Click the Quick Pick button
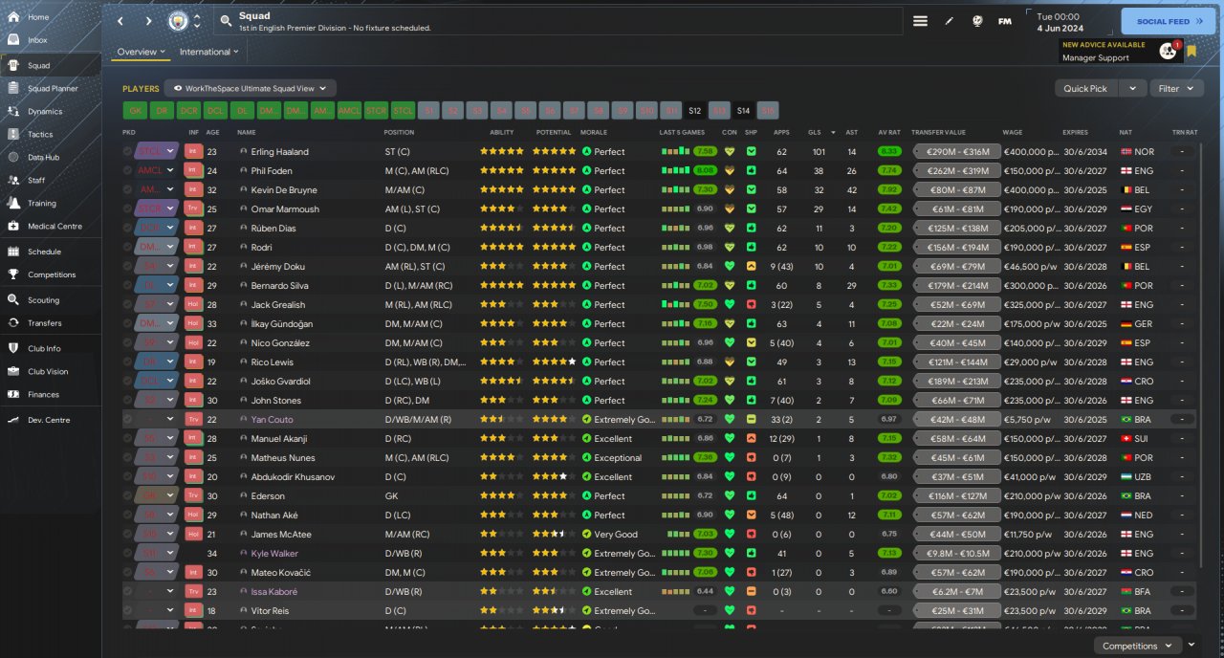 [1087, 88]
